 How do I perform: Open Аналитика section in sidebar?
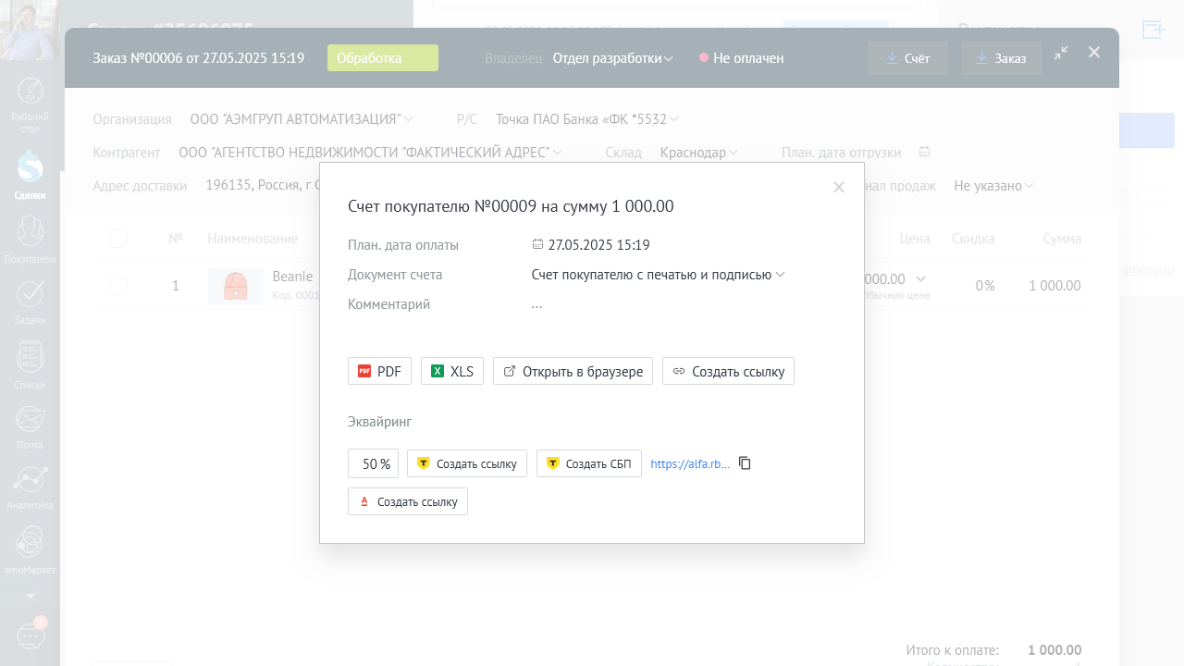coord(31,488)
